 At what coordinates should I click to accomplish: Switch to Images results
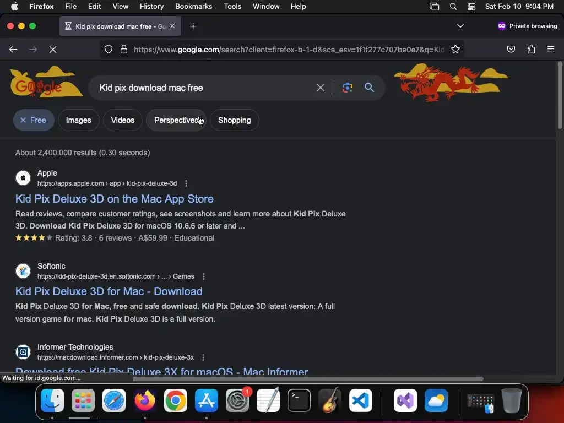(78, 120)
